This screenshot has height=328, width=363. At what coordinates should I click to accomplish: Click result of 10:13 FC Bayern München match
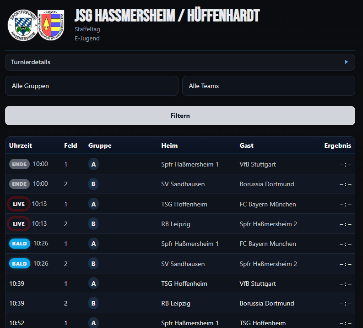[x=346, y=205]
